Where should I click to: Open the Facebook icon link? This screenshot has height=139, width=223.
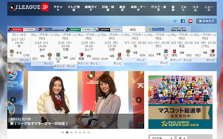click(183, 21)
